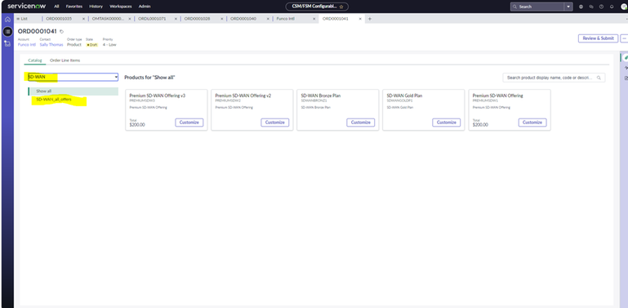Close the ORD0001035 tab
Image resolution: width=628 pixels, height=308 pixels.
pyautogui.click(x=84, y=19)
